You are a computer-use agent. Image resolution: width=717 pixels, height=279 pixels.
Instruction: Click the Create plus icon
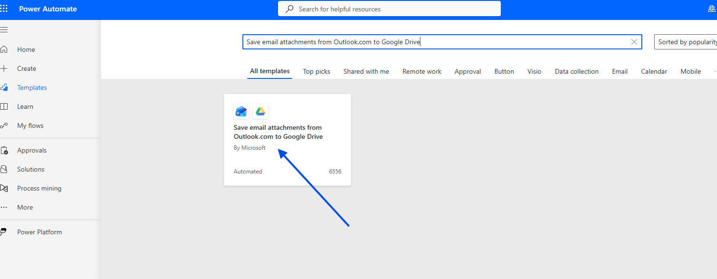pyautogui.click(x=4, y=68)
